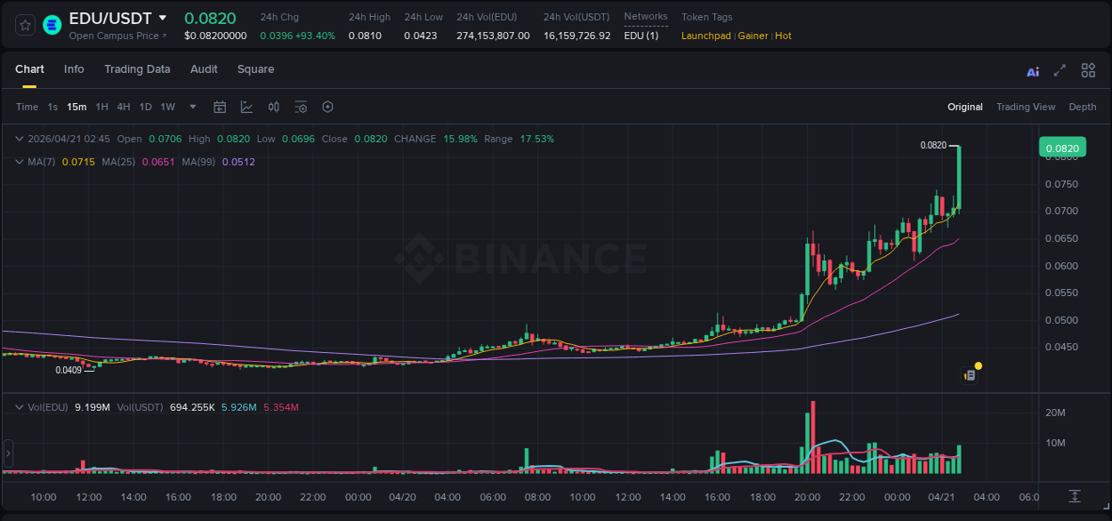Launch the Ai assistant icon
Screen dimensions: 1112x521
point(1032,69)
